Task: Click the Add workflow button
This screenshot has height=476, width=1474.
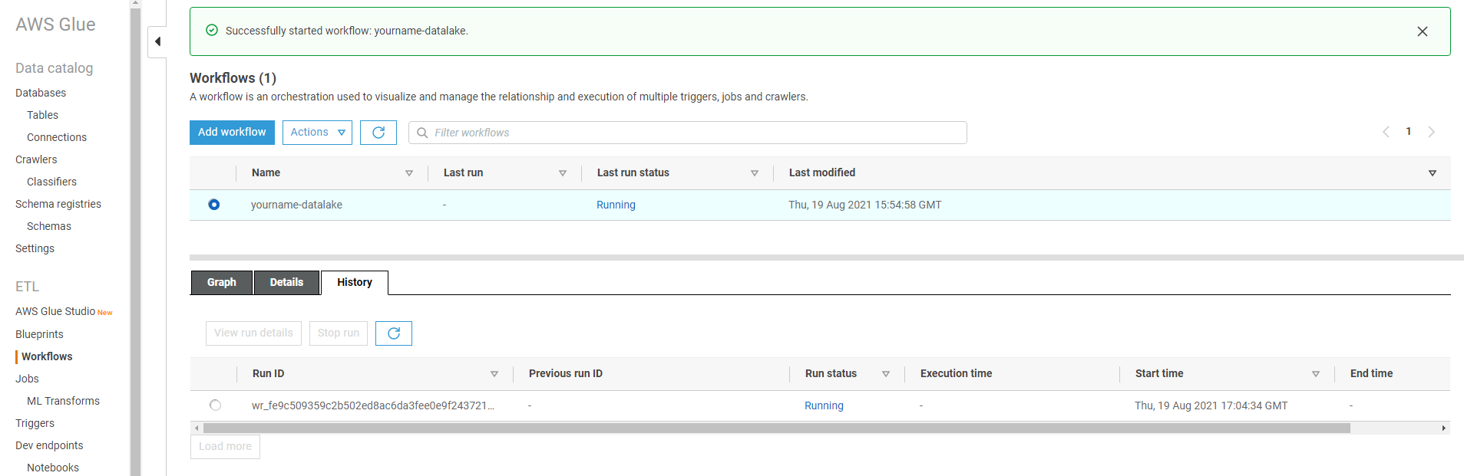Action: tap(232, 133)
